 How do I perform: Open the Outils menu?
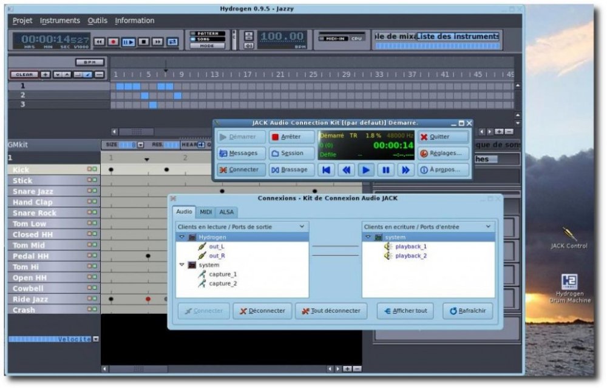[x=97, y=21]
